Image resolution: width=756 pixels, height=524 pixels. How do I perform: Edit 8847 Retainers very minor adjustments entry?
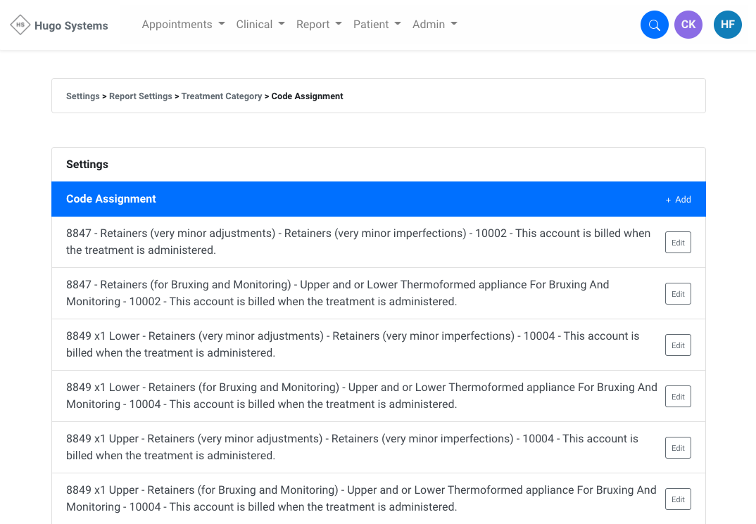click(x=678, y=243)
